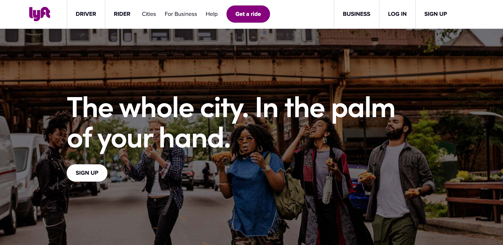Click the 'of your hand.' headline line
This screenshot has height=245, width=503.
tap(149, 138)
